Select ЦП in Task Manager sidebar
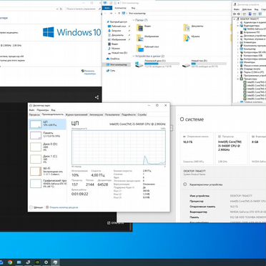Screen dimensions: 266x266 (x=47, y=124)
